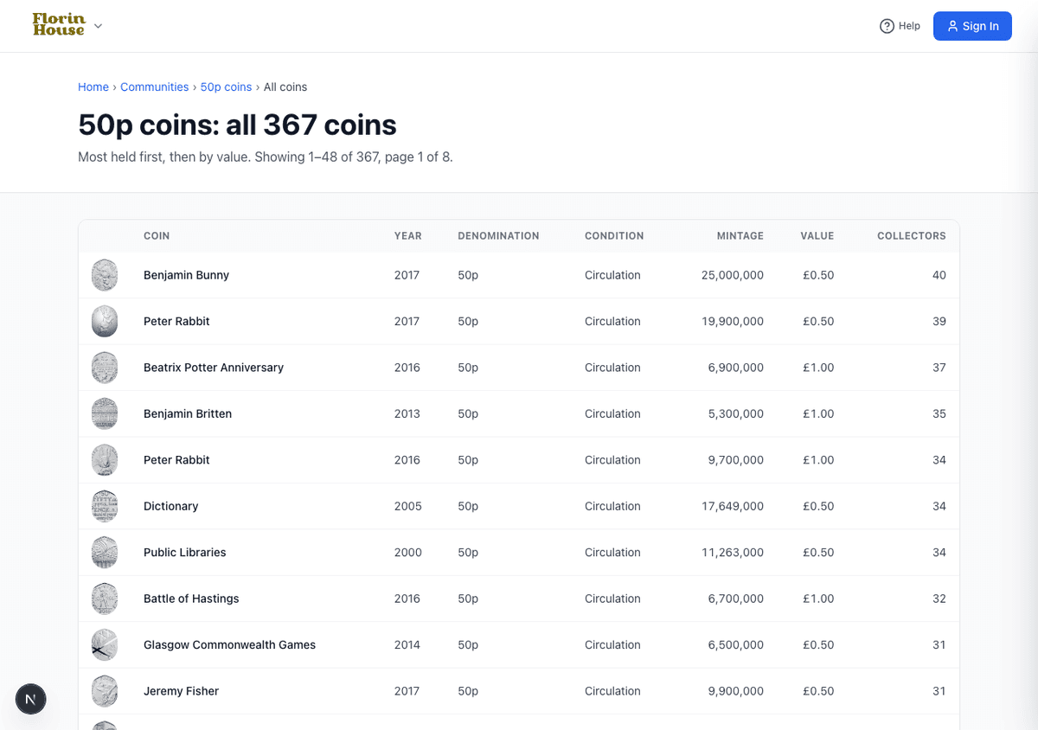Open the Benjamin Bunny coin entry

tap(186, 275)
